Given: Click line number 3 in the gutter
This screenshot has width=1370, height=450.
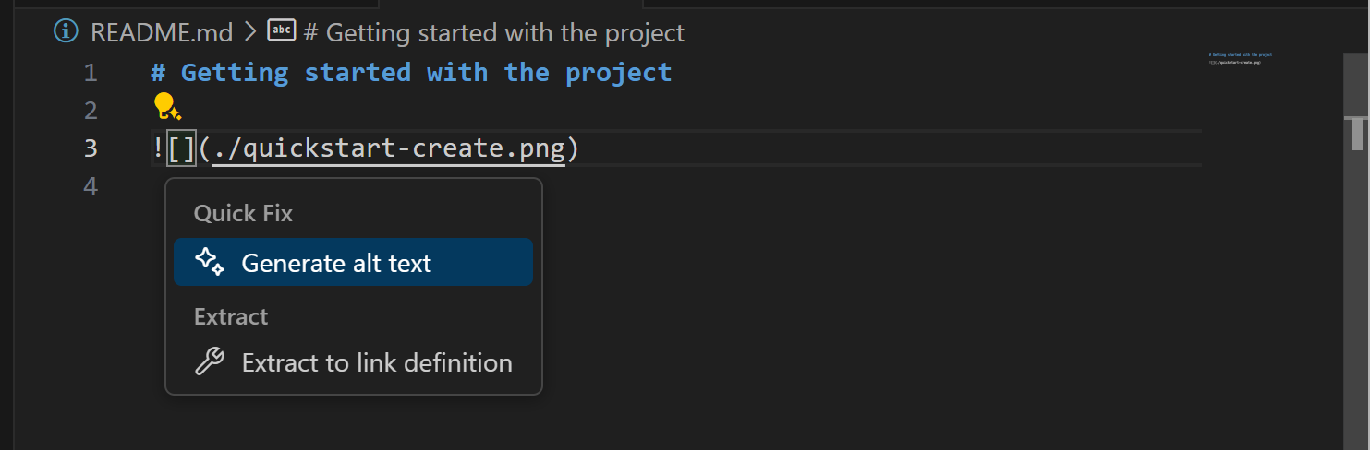Looking at the screenshot, I should tap(90, 148).
